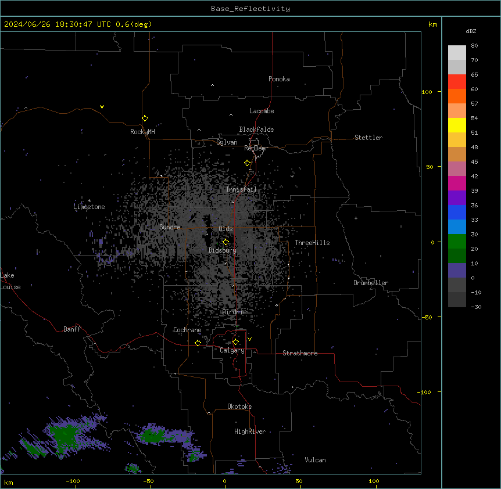This screenshot has height=489, width=501.
Task: Select the dBZ legend heading
Action: click(x=471, y=31)
